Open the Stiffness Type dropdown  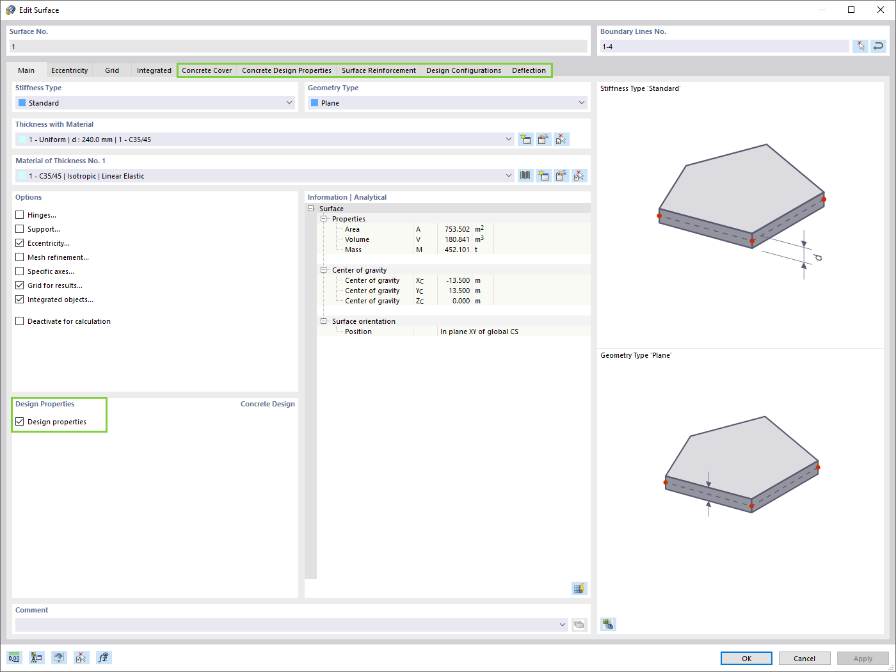click(289, 102)
